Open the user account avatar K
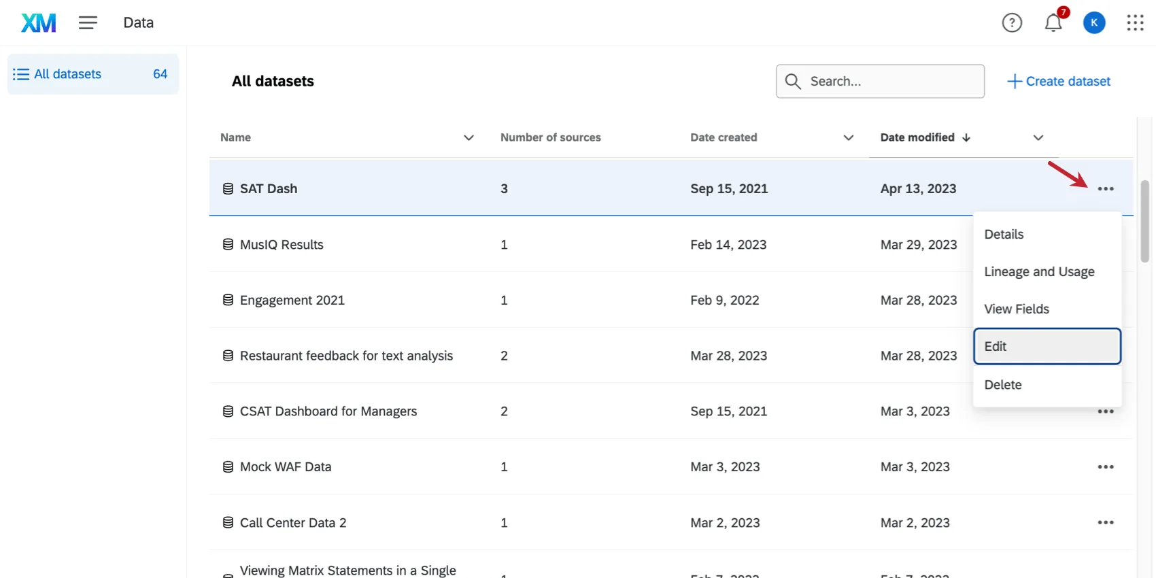 [x=1093, y=23]
